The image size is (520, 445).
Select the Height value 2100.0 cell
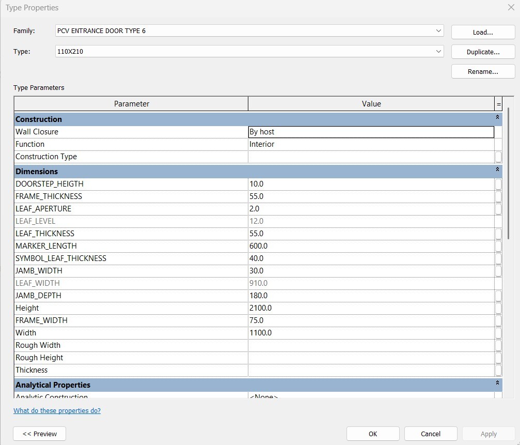coord(371,308)
